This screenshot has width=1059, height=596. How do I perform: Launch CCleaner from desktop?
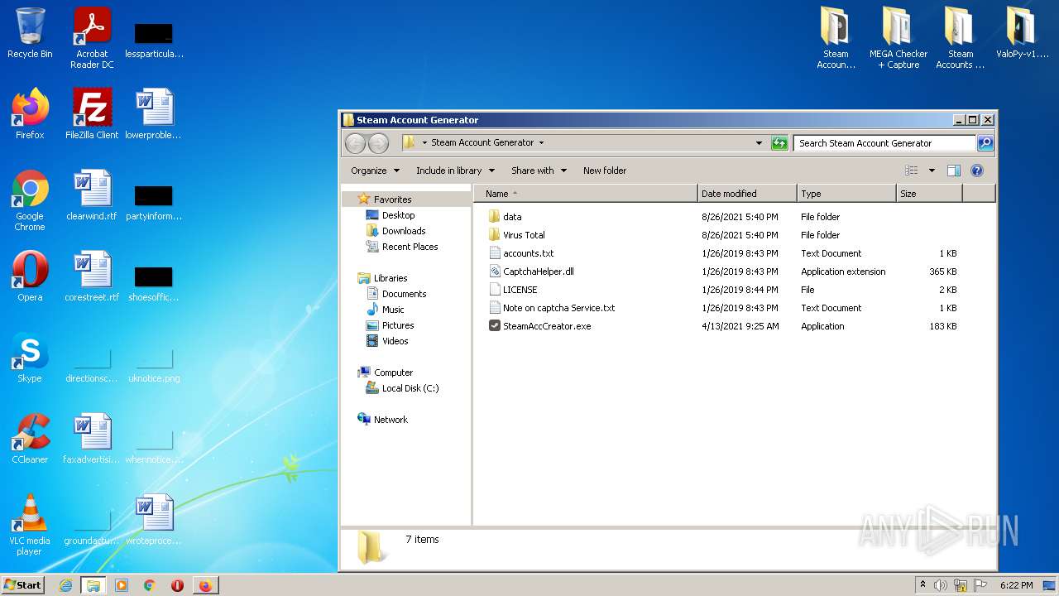(x=30, y=439)
